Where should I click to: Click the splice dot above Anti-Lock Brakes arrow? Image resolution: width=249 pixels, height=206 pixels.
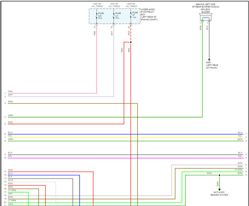click(220, 175)
